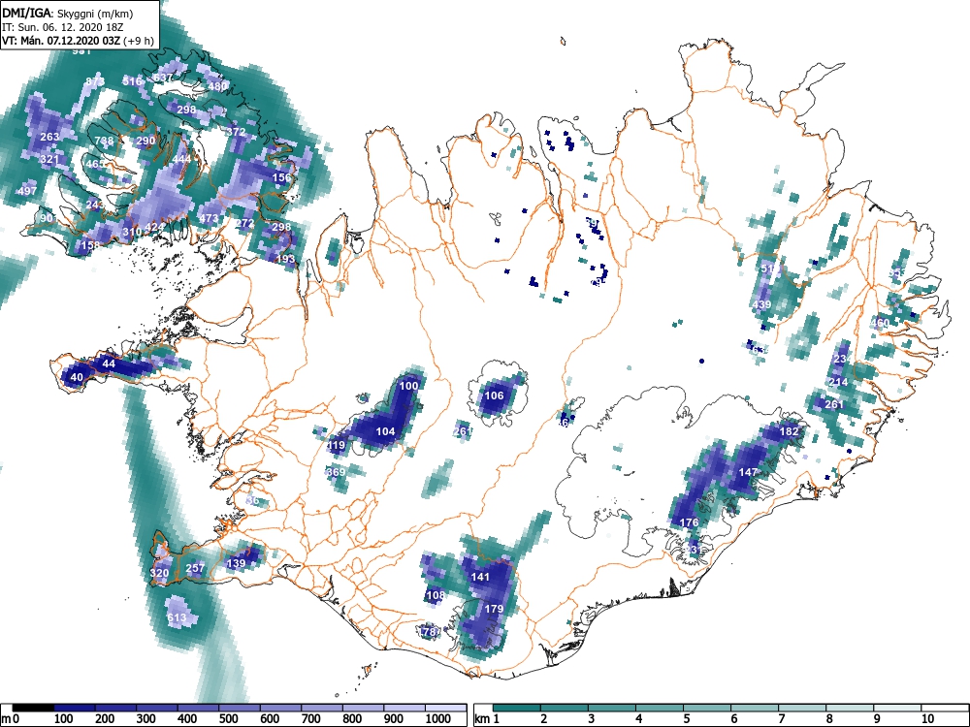Click visibility value '108' in south Iceland

(436, 595)
